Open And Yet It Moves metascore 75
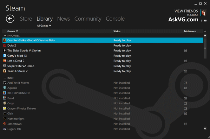This screenshot has width=210, height=139. pyautogui.click(x=185, y=83)
